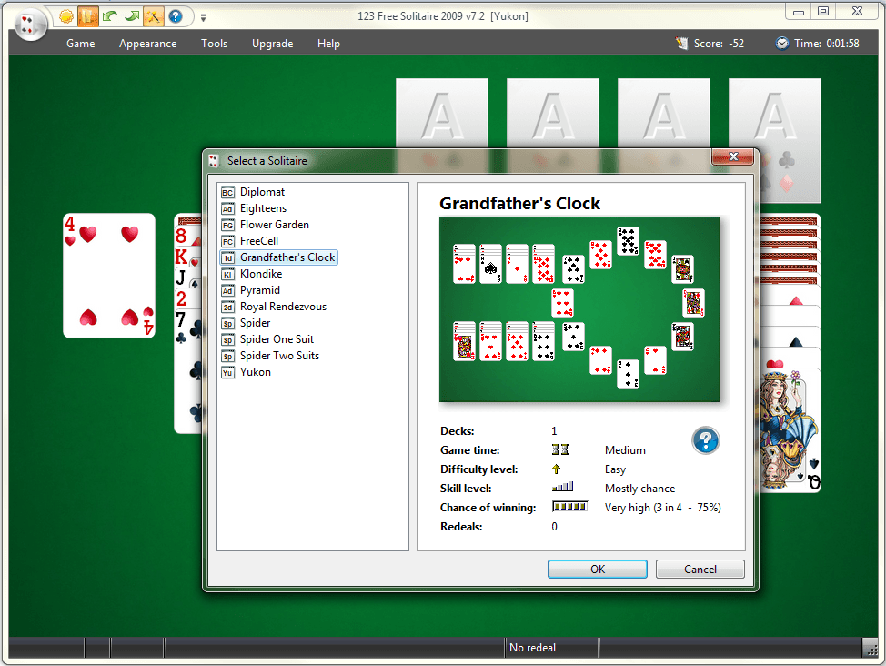Open the Game menu
The image size is (886, 666).
pos(80,44)
